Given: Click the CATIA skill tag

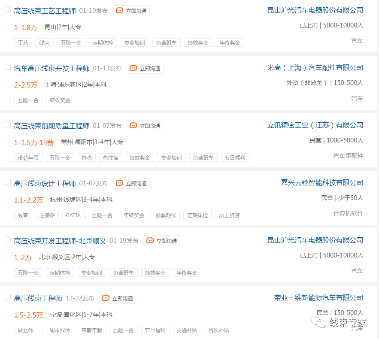Looking at the screenshot, I should [x=73, y=215].
